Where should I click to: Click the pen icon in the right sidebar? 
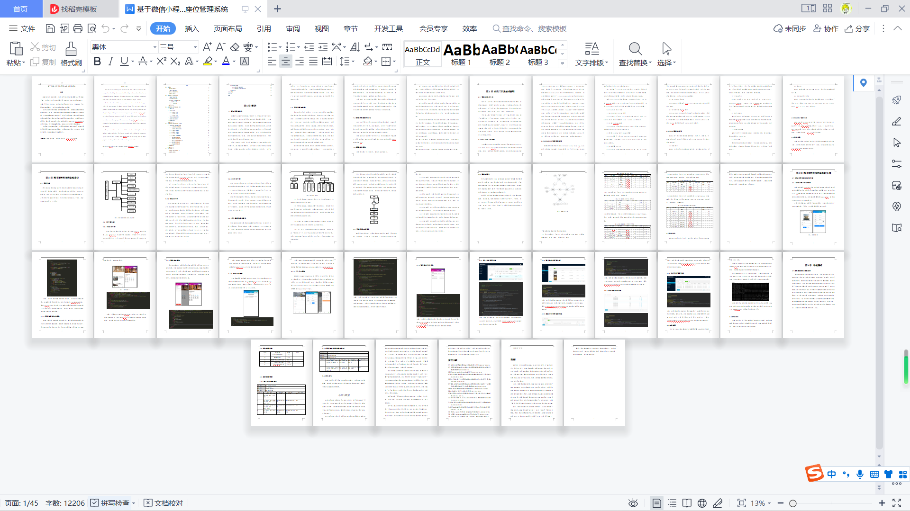(897, 122)
